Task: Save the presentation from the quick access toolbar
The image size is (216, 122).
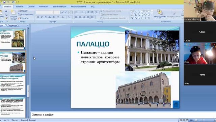Action: coord(4,2)
